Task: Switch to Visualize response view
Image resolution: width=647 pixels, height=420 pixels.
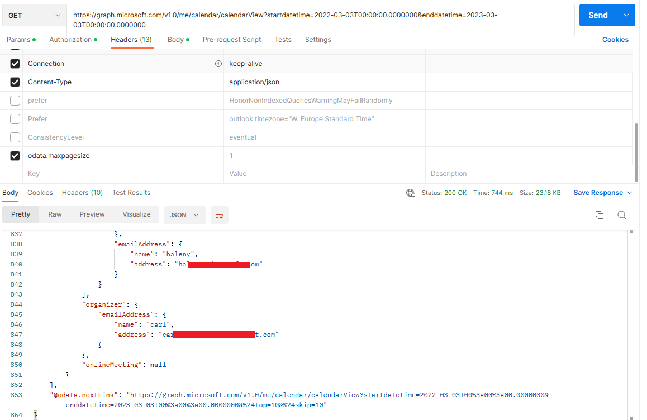Action: 136,214
